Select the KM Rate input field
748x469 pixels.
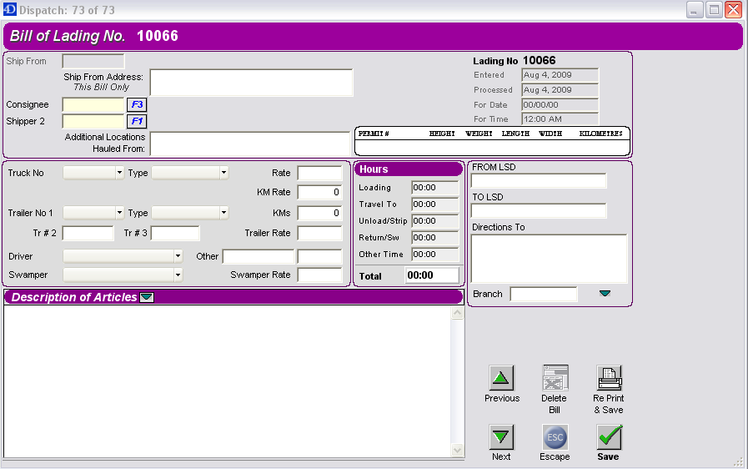click(319, 193)
